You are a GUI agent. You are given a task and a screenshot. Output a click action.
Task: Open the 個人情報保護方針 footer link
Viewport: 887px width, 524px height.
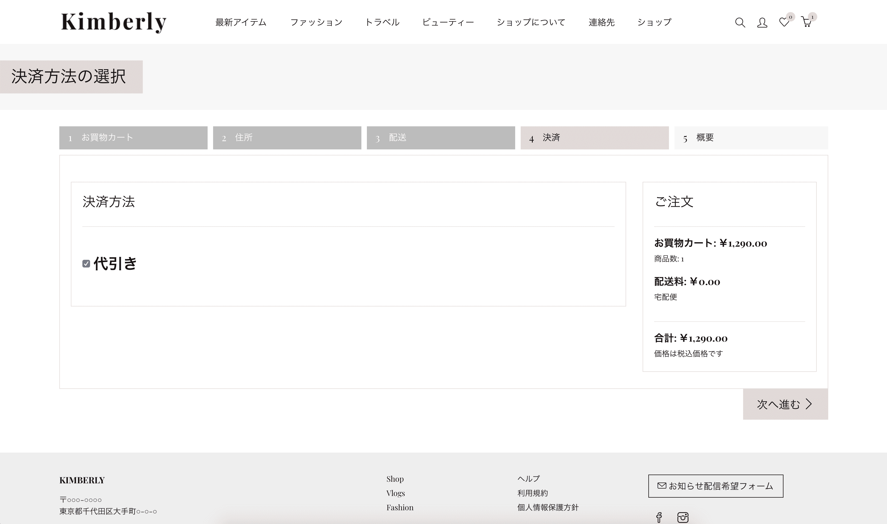click(548, 508)
